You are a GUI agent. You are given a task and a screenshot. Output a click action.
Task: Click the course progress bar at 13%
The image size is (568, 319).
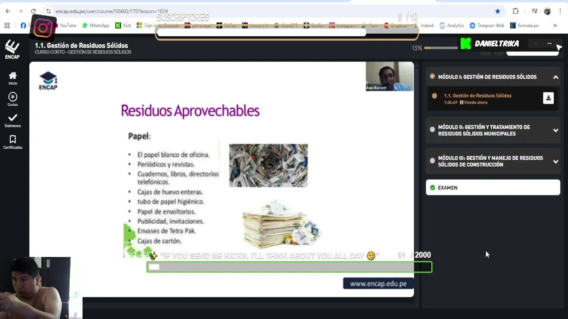click(x=441, y=48)
